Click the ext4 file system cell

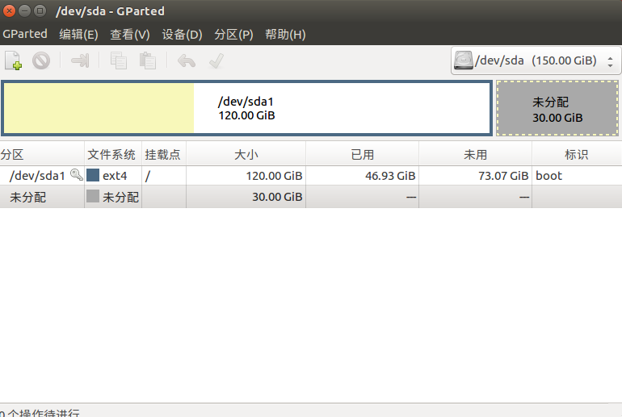point(115,176)
